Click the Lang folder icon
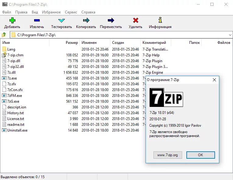Viewport: 233px width, 180px height. click(x=4, y=49)
